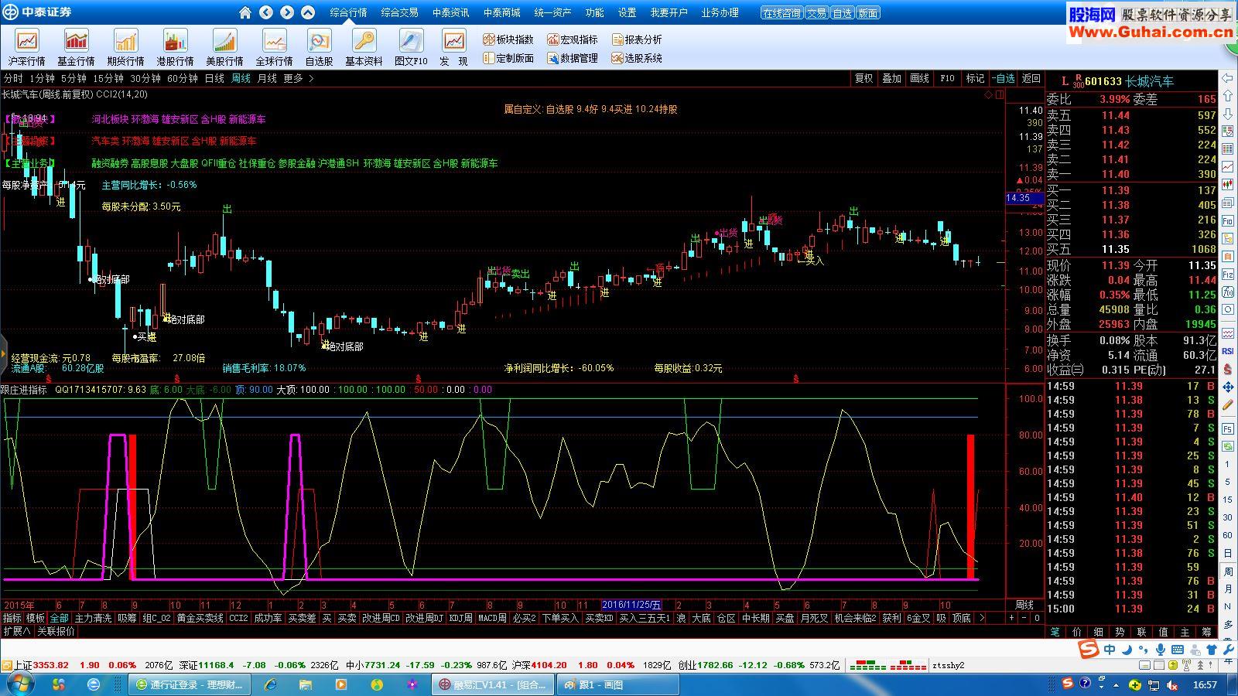Click down arrow icon in right sidebar
Image resolution: width=1238 pixels, height=696 pixels.
coord(1228,114)
